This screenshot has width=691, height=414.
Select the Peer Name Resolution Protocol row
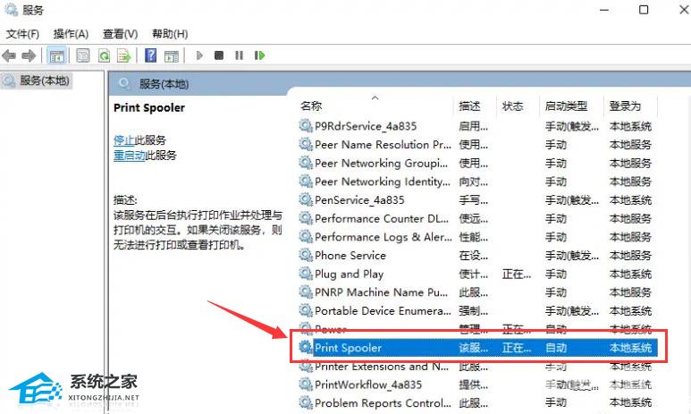[477, 145]
